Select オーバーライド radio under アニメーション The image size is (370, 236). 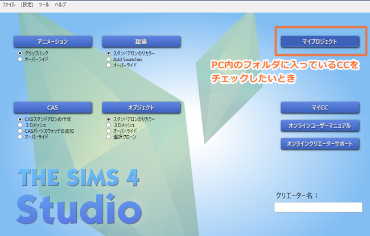20,59
